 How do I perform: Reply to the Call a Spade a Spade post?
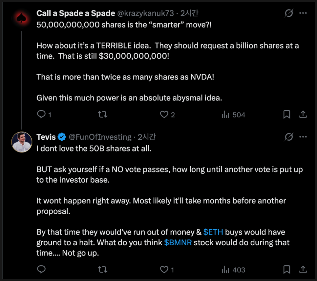pyautogui.click(x=41, y=114)
